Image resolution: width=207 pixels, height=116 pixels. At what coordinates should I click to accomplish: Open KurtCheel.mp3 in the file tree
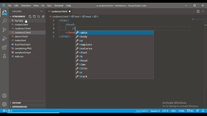pyautogui.click(x=27, y=44)
